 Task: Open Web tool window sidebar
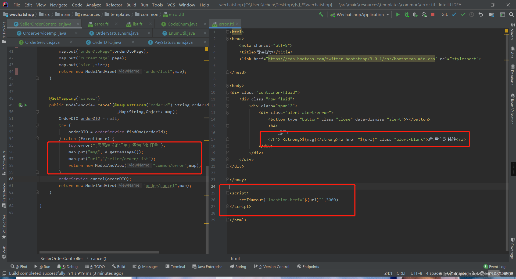4,252
